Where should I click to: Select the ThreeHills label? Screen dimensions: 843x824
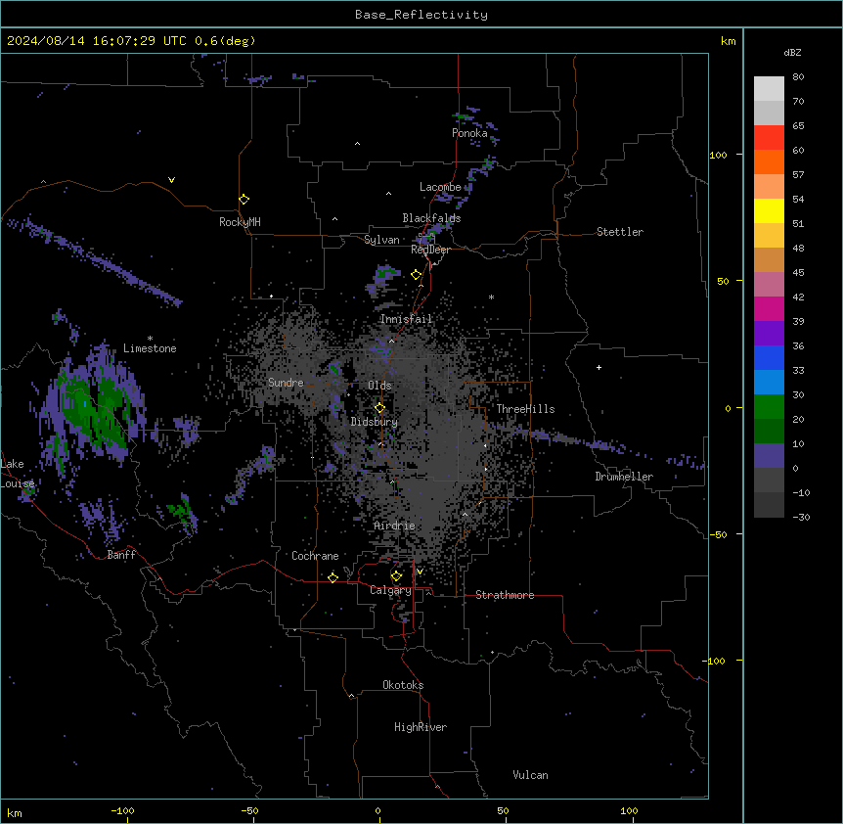pyautogui.click(x=525, y=409)
